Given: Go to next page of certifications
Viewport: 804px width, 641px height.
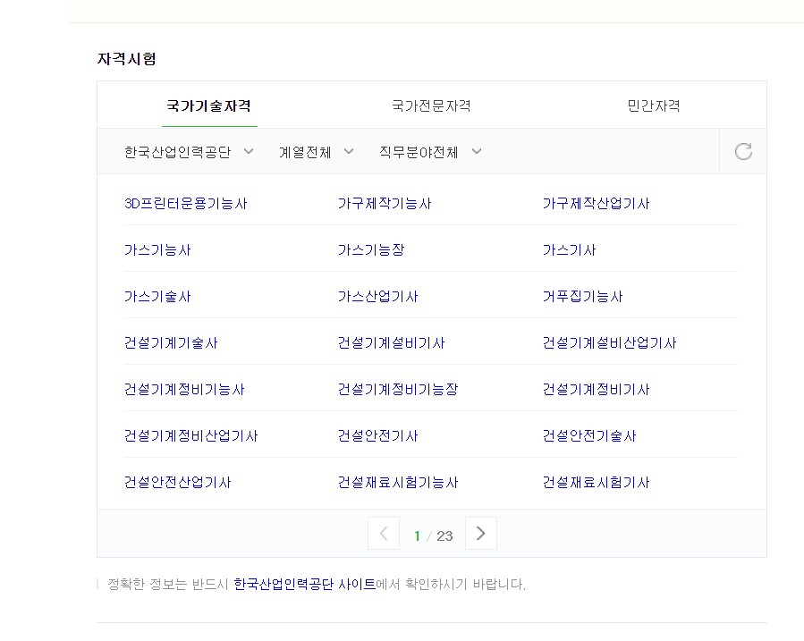Looking at the screenshot, I should tap(480, 534).
